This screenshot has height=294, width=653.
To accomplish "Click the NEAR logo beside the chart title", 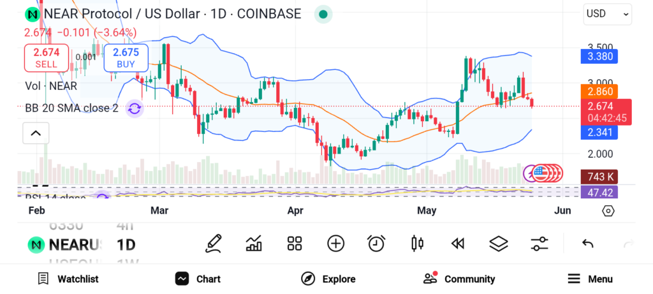I will point(32,15).
